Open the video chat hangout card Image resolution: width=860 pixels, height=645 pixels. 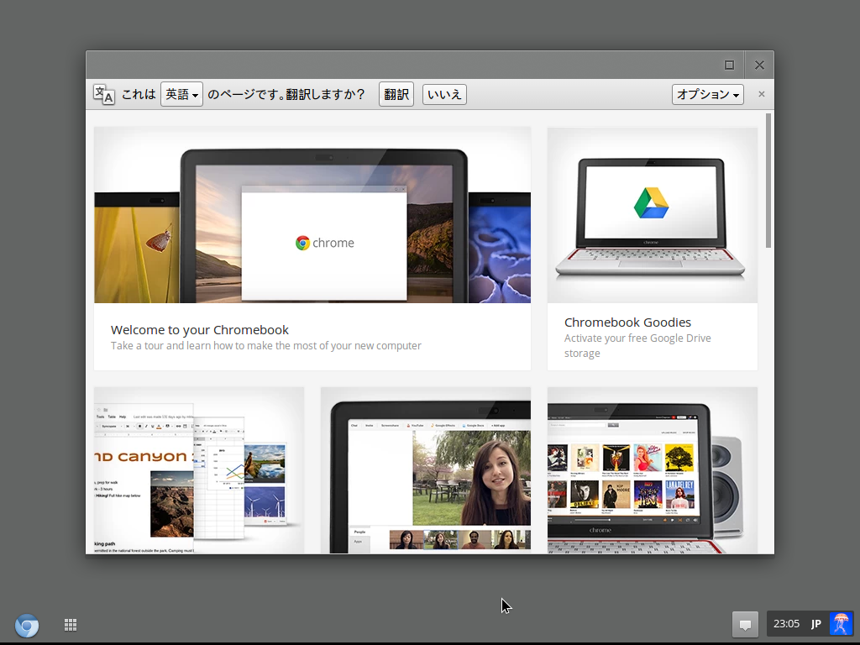pyautogui.click(x=426, y=470)
